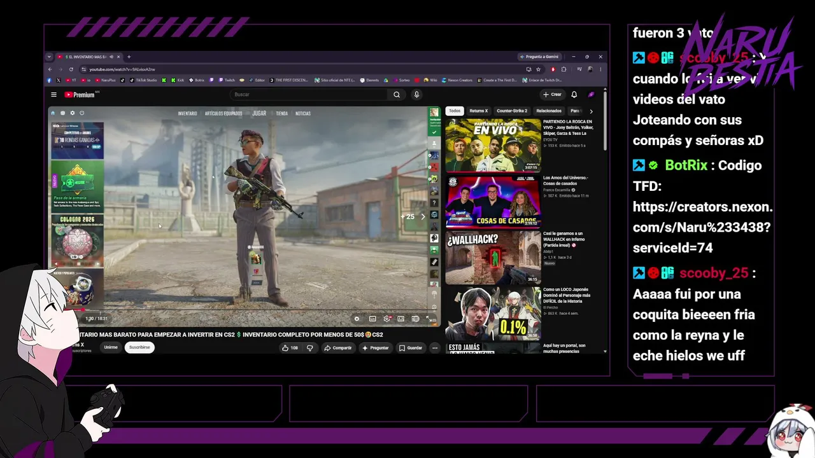Open the Cosas de Casados video thumbnail

493,202
